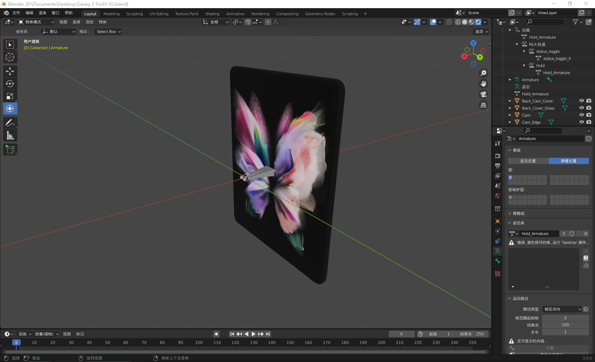
Task: Open Select Box drag dropdown
Action: (108, 32)
